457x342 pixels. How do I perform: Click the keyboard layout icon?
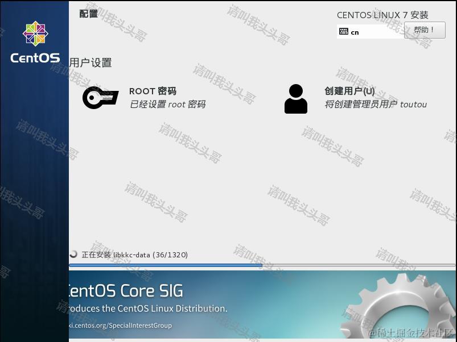(345, 32)
